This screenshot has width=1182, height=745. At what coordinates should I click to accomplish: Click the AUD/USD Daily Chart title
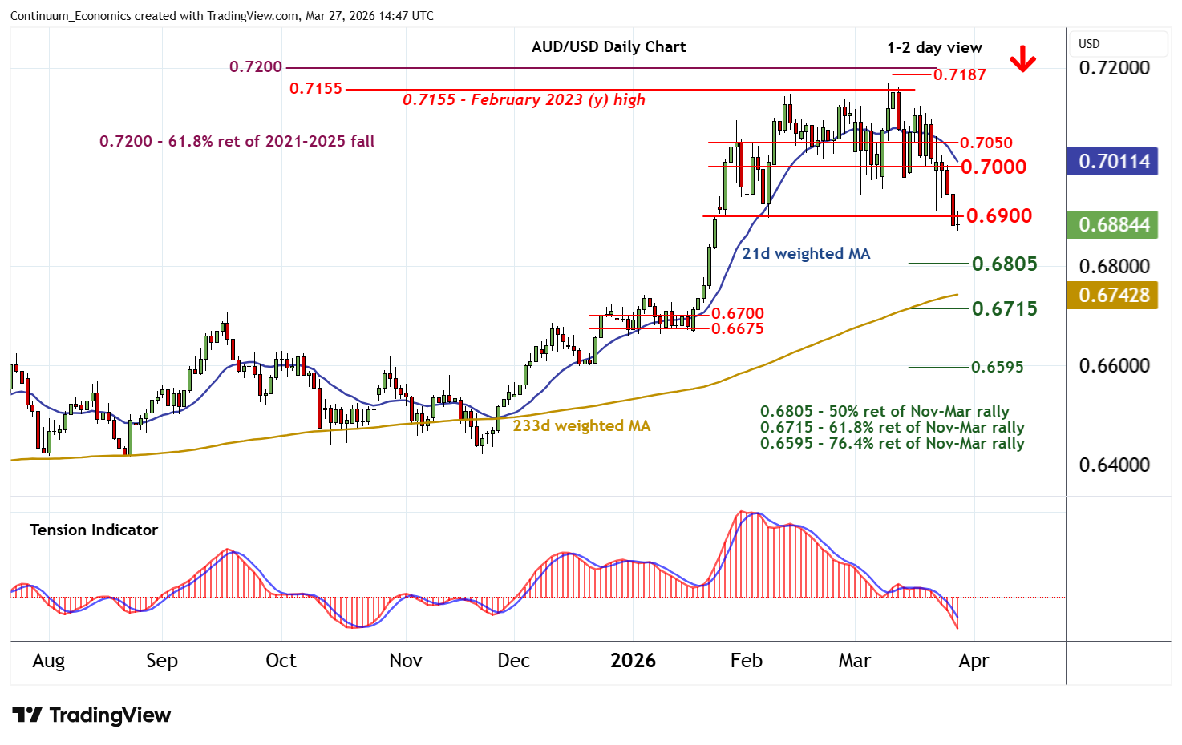pos(609,46)
